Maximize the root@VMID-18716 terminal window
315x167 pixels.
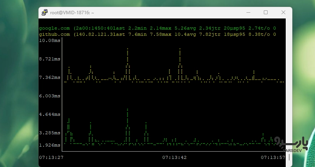(265, 13)
